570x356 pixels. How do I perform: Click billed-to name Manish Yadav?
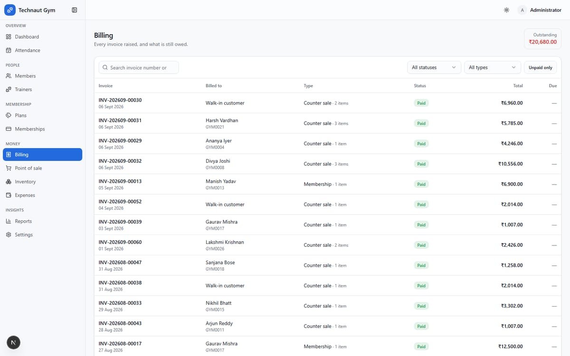pyautogui.click(x=221, y=181)
